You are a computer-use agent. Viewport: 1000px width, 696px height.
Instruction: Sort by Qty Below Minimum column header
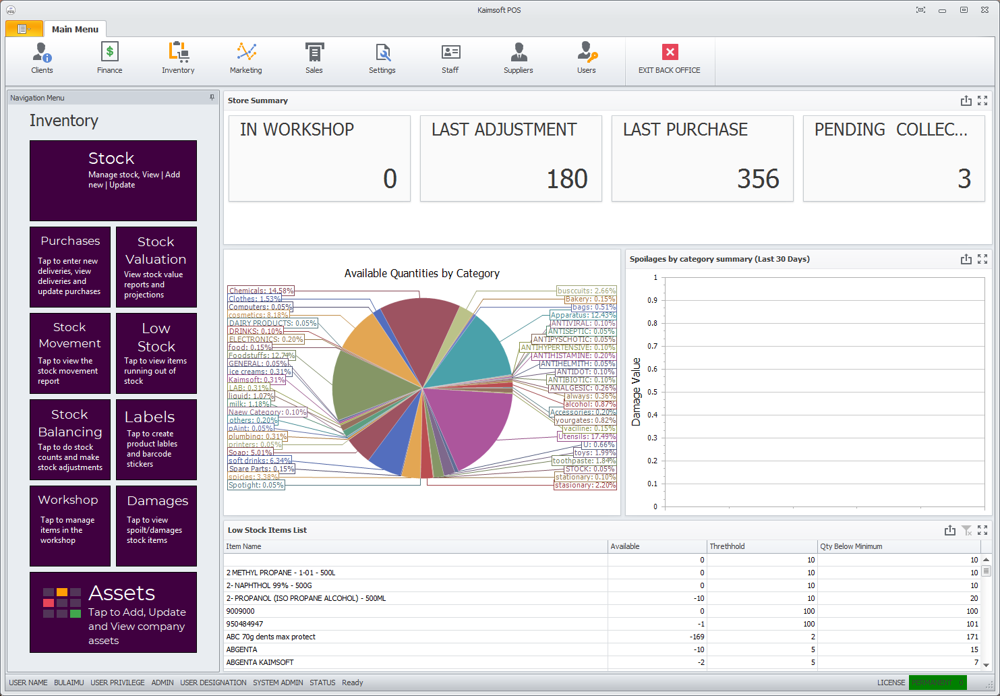(x=899, y=546)
